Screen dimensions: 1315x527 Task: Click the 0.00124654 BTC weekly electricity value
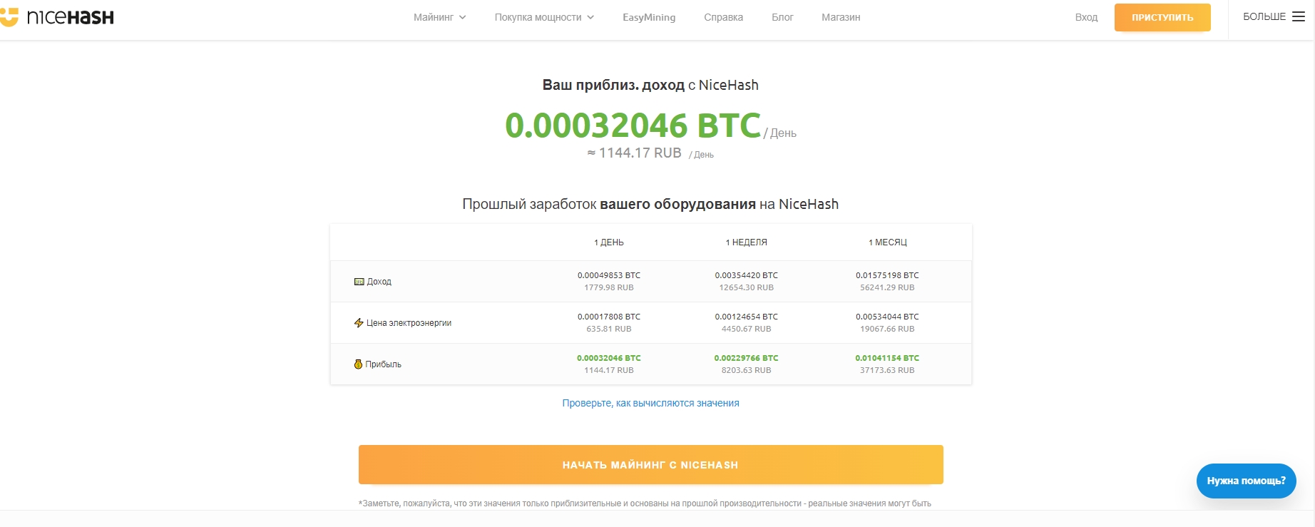point(747,317)
